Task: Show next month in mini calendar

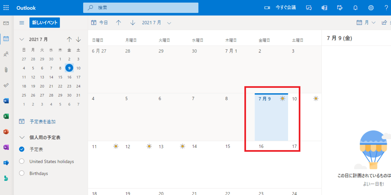Action: (78, 39)
